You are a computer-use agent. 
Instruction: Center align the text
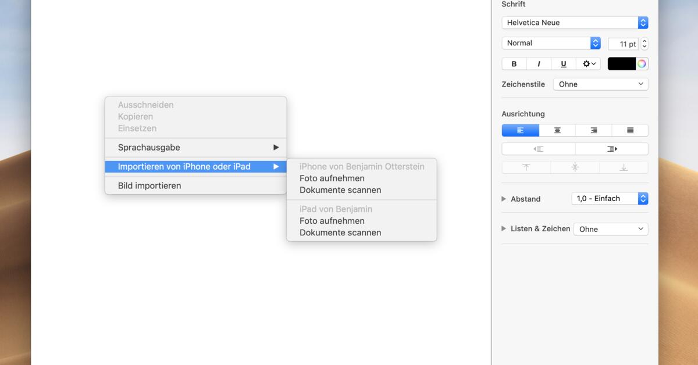pyautogui.click(x=557, y=131)
